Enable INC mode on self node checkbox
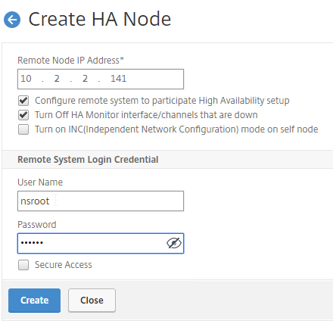 23,129
